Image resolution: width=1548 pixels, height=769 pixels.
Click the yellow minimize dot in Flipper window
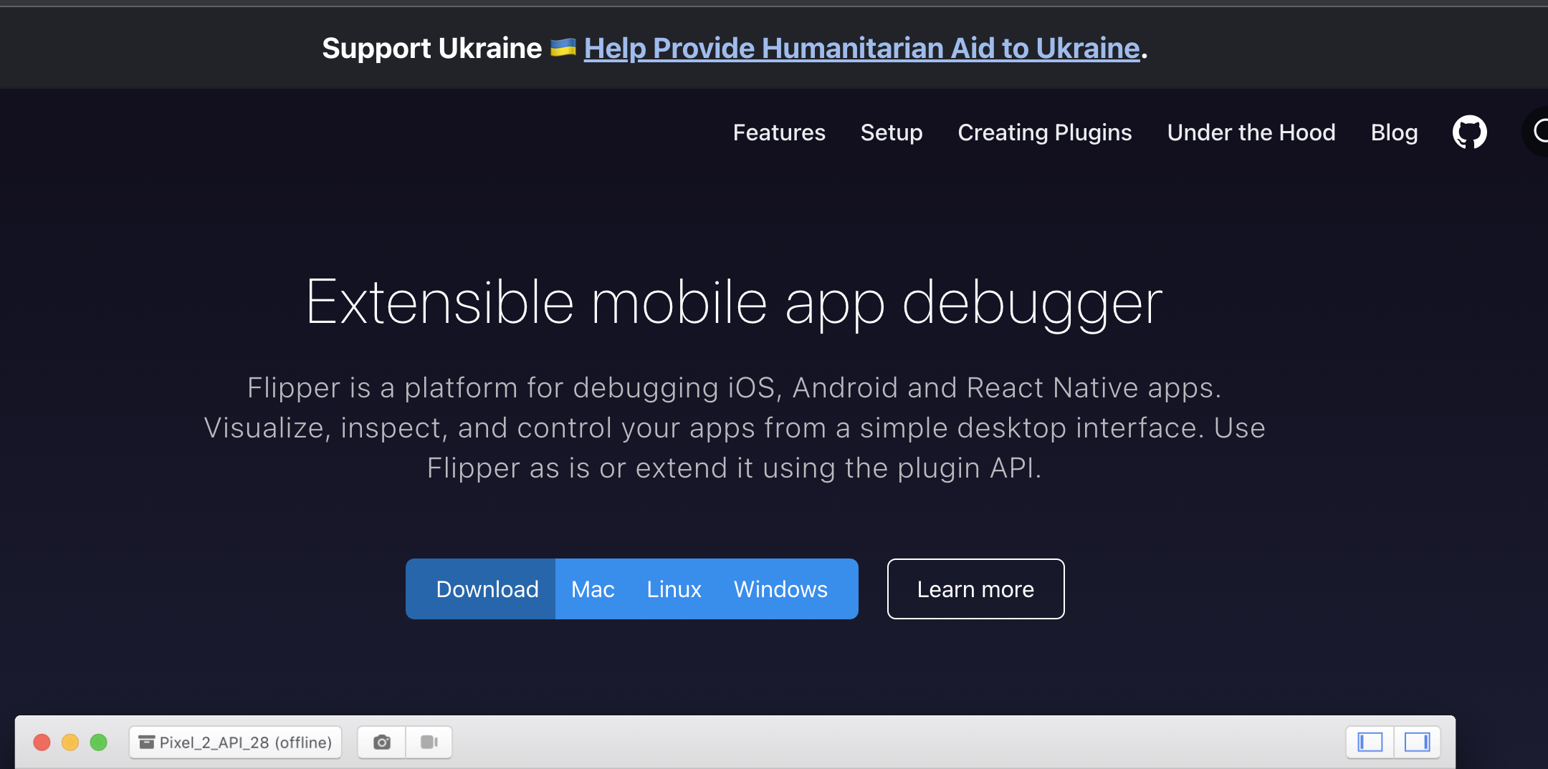coord(70,742)
